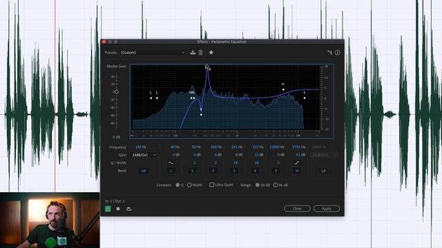Screen dimensions: 442x248
Task: Open the LP slope dropdown
Action: [x=324, y=155]
